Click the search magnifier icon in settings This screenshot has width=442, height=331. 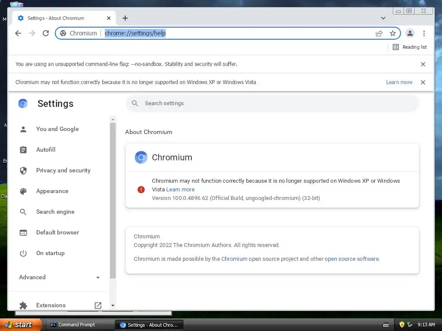pyautogui.click(x=135, y=103)
